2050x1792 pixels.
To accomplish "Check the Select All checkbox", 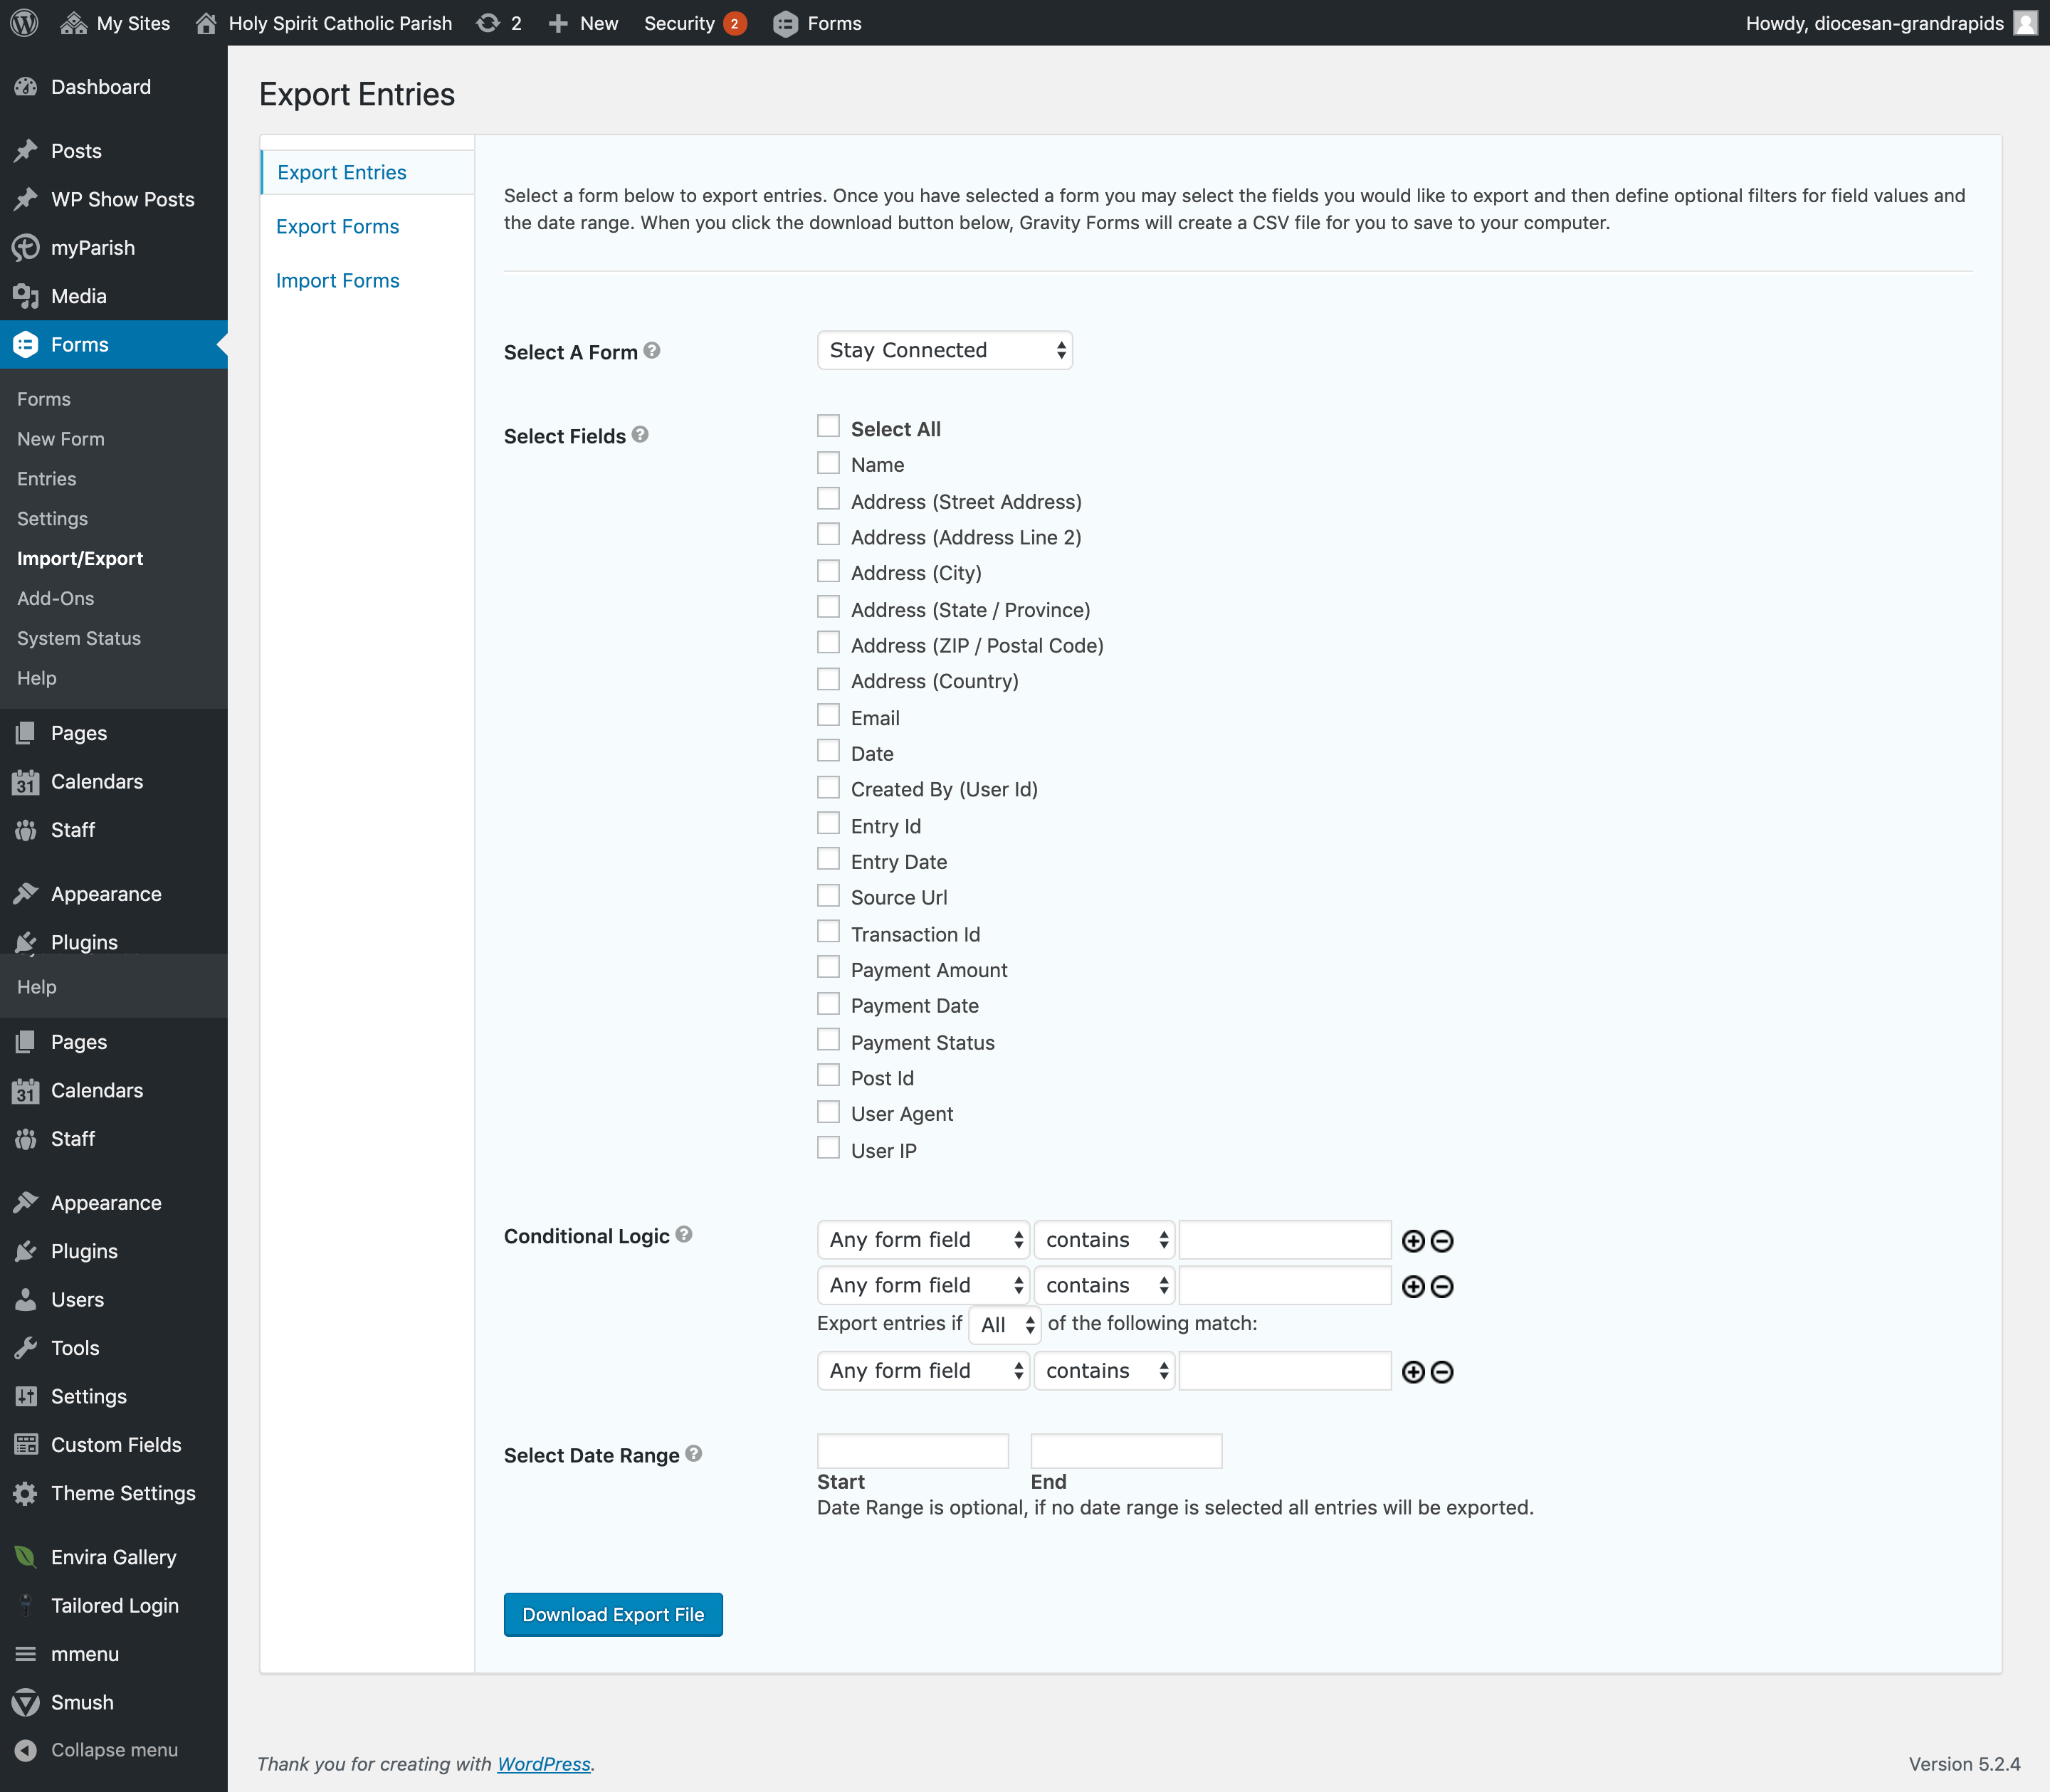I will (x=828, y=427).
